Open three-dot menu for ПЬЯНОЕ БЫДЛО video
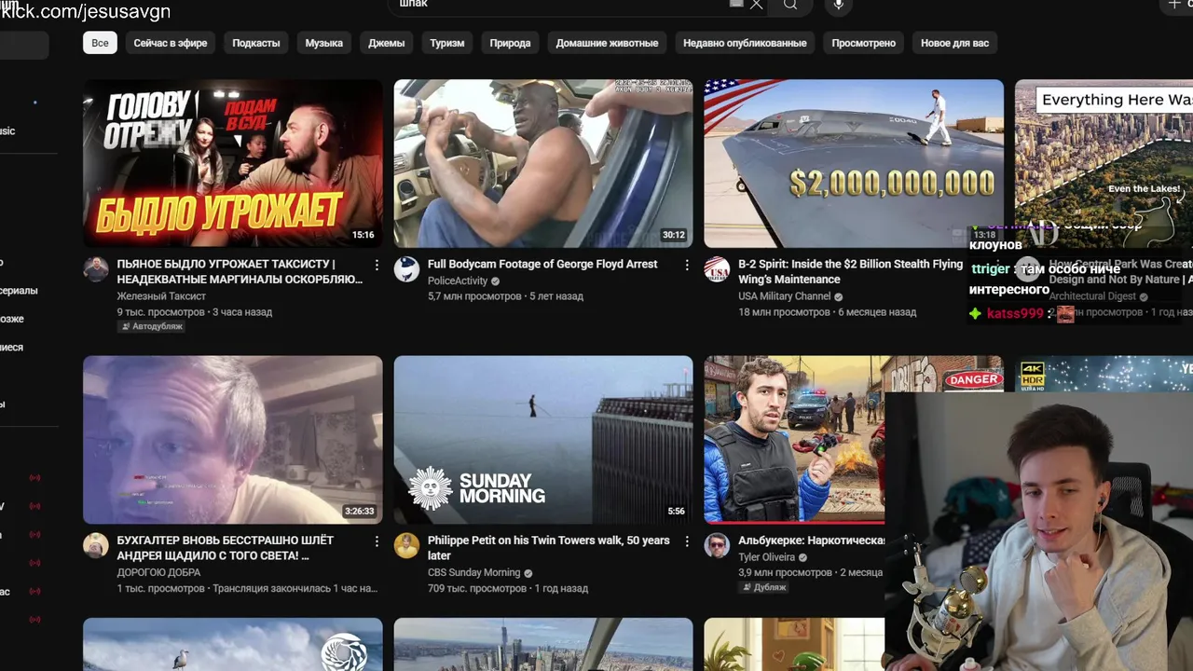1193x671 pixels. click(377, 265)
